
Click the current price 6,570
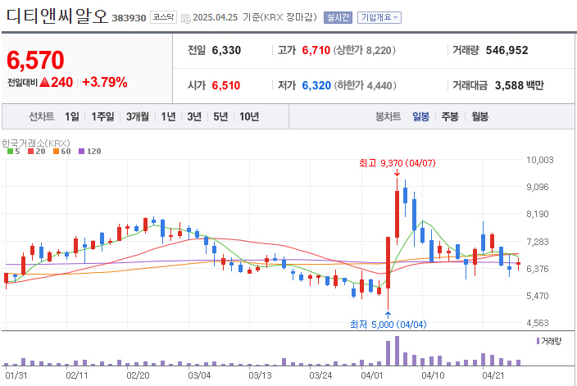coord(36,60)
